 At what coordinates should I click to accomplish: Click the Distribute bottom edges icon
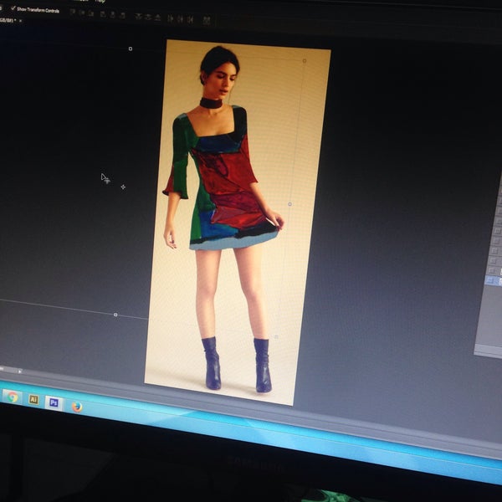[x=157, y=18]
